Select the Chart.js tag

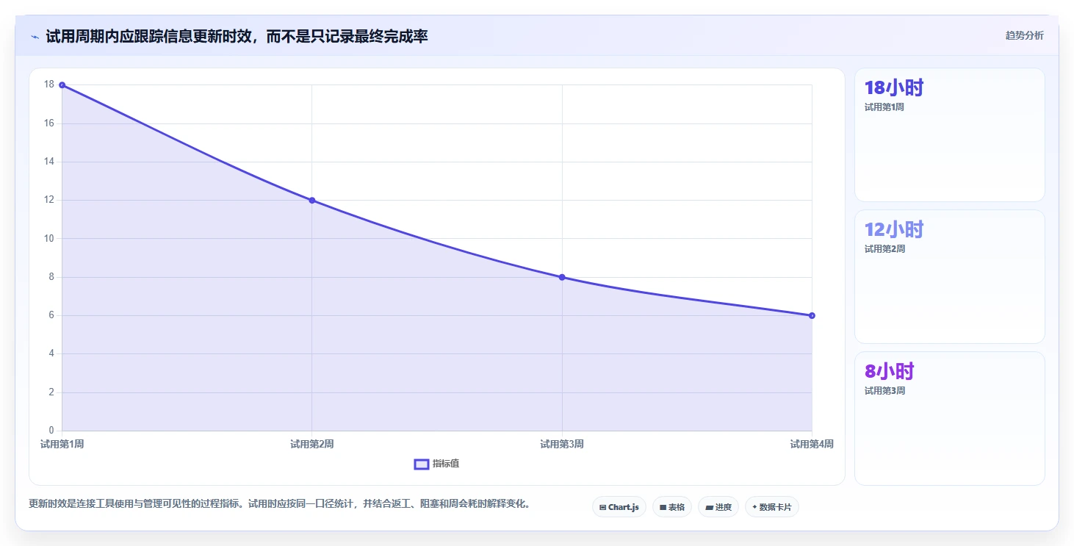tap(619, 507)
